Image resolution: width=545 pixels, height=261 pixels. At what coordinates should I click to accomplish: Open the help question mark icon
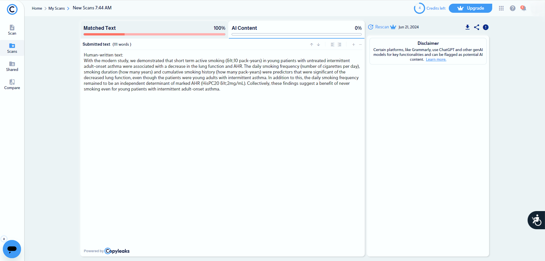(x=512, y=8)
